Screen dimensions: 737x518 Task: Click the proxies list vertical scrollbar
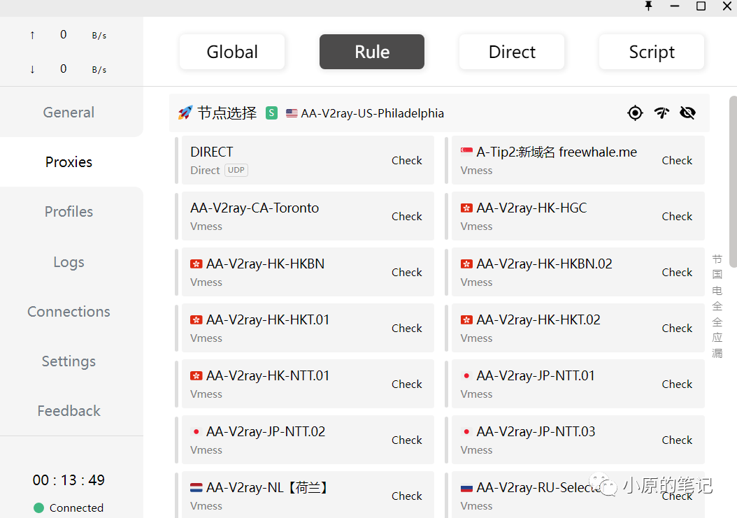tap(732, 182)
